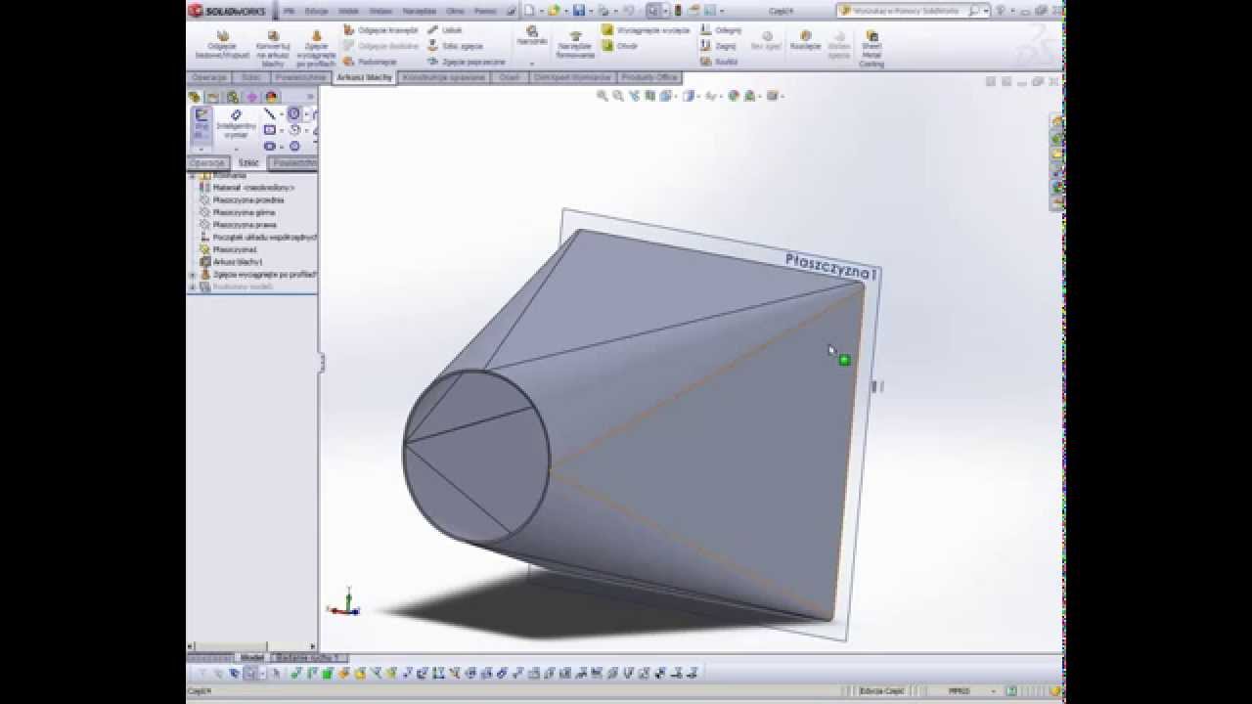Click the feature tree horizontal scrollbar
1252x704 pixels.
(249, 646)
